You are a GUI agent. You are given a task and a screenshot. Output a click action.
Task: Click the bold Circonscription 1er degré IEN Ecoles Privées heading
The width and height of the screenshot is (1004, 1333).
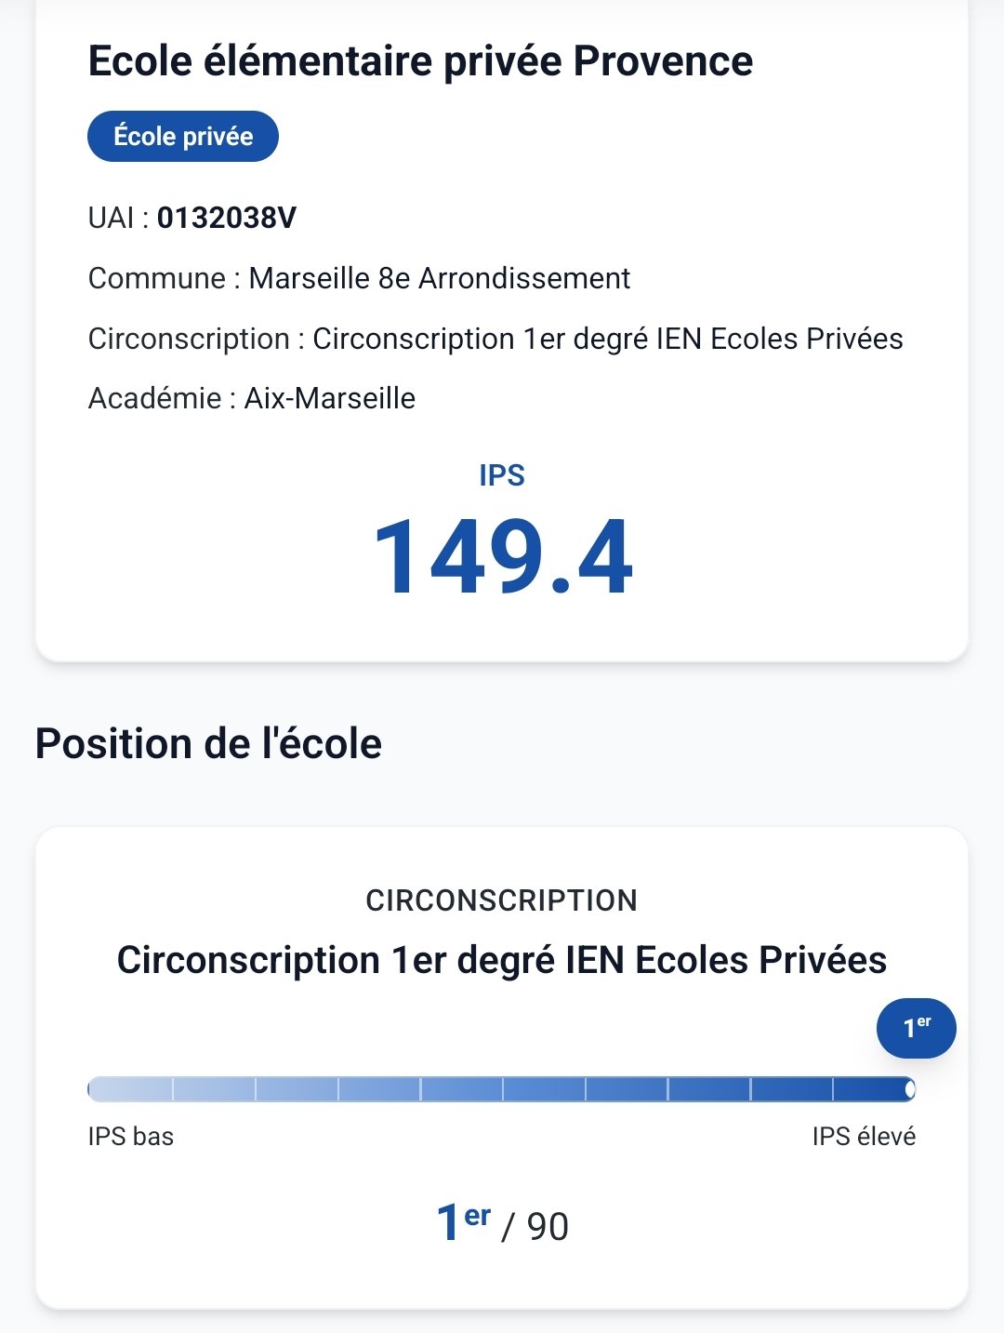[x=502, y=960]
